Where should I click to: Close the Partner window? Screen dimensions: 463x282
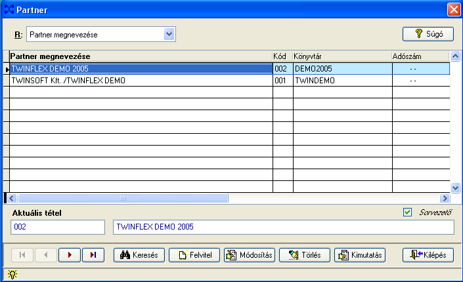pos(454,9)
